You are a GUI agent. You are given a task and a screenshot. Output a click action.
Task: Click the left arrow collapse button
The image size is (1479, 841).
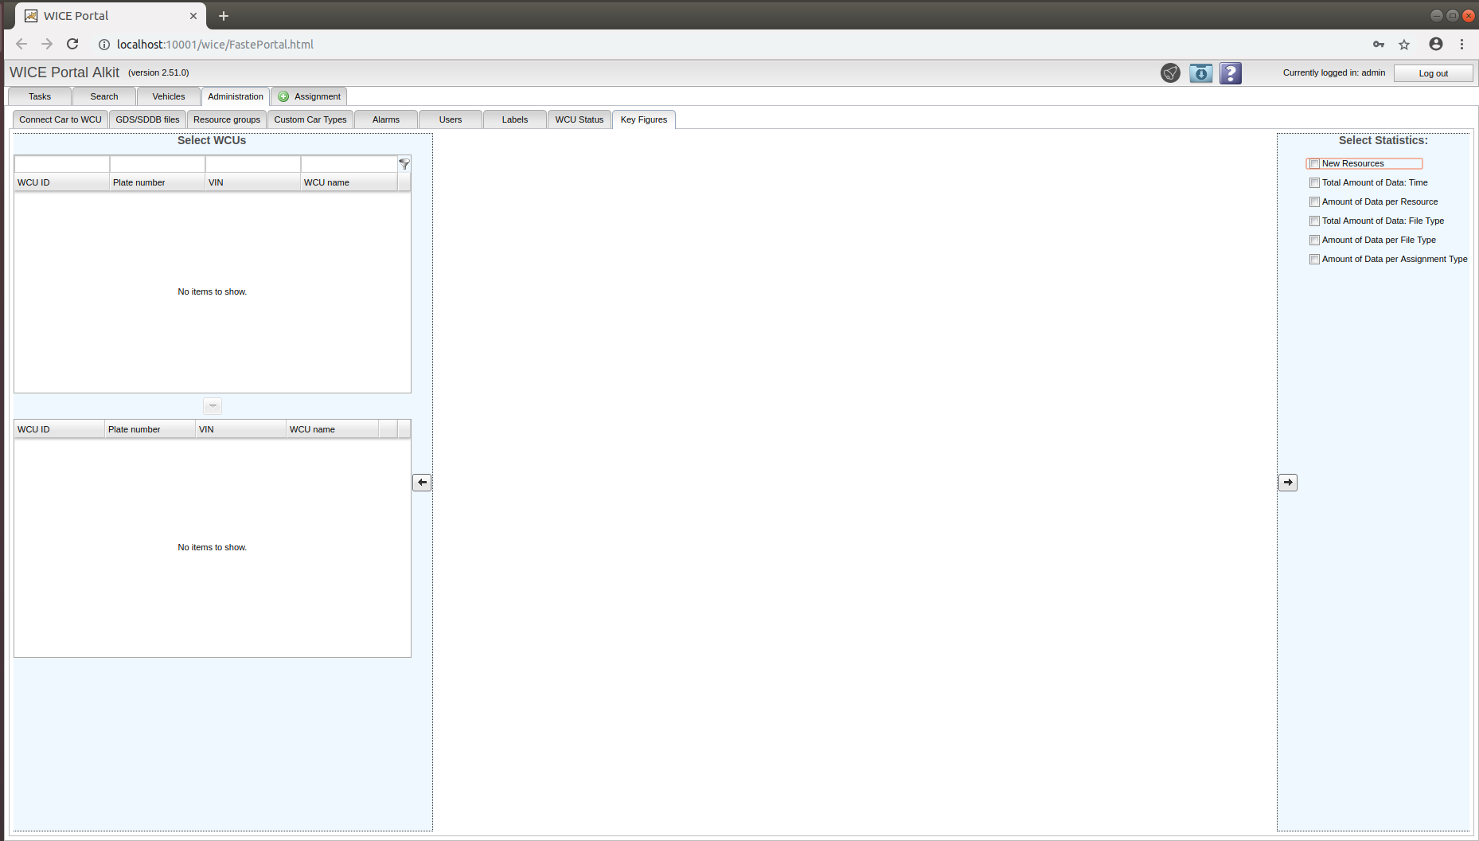point(422,483)
